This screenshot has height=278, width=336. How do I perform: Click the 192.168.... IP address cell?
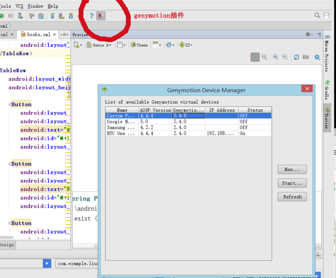click(221, 134)
